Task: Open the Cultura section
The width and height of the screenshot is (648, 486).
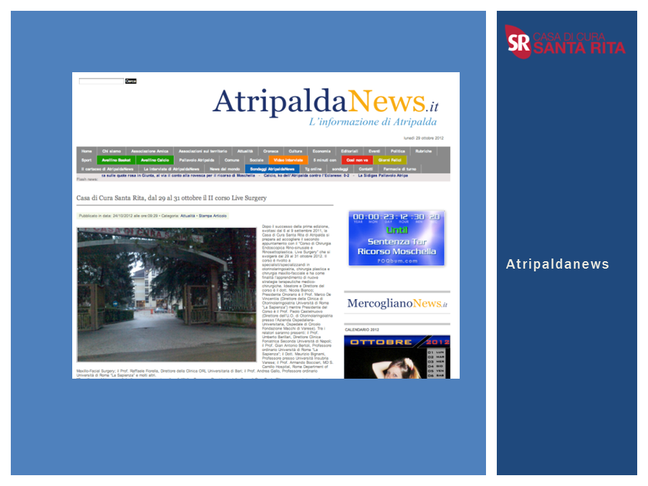Action: (296, 151)
